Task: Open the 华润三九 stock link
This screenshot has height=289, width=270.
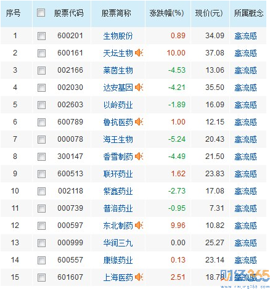Action: click(x=118, y=243)
